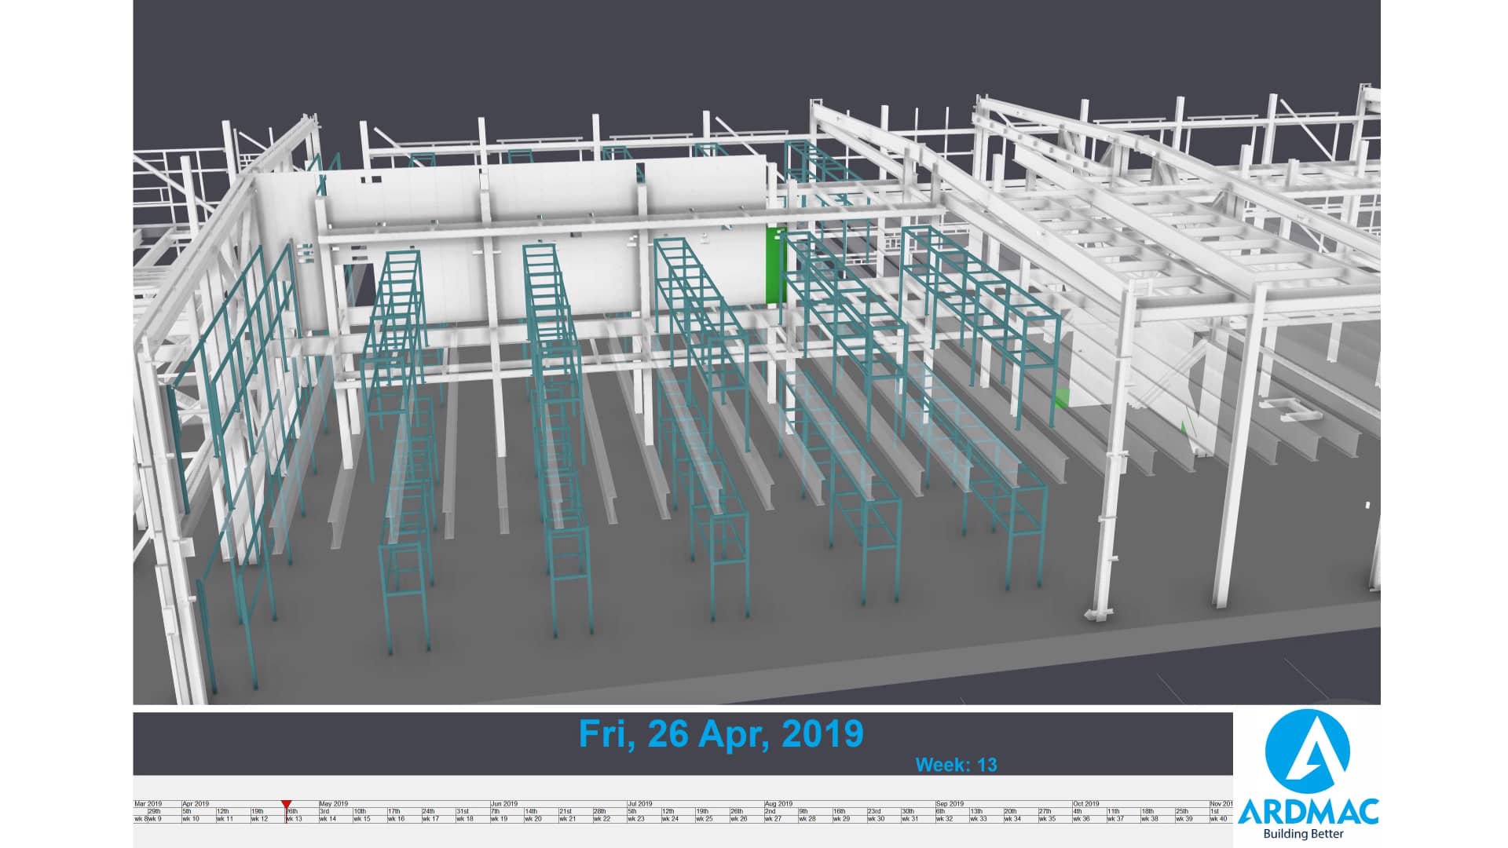
Task: Jump to 'wk 31' on the timeline
Action: click(x=910, y=819)
